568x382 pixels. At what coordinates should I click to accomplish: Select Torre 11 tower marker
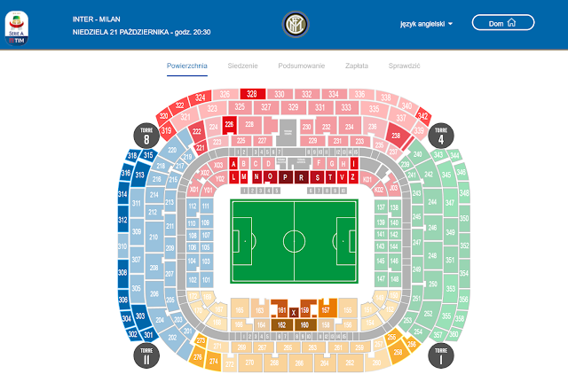pos(146,355)
